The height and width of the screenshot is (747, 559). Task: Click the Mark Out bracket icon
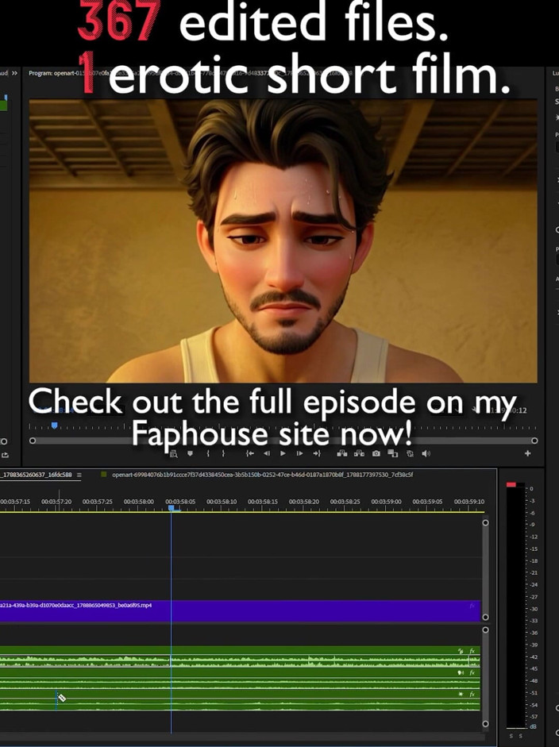coord(223,453)
